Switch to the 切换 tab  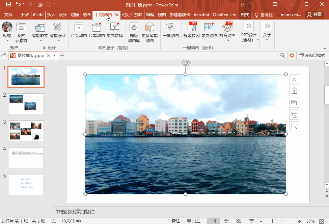pos(75,15)
